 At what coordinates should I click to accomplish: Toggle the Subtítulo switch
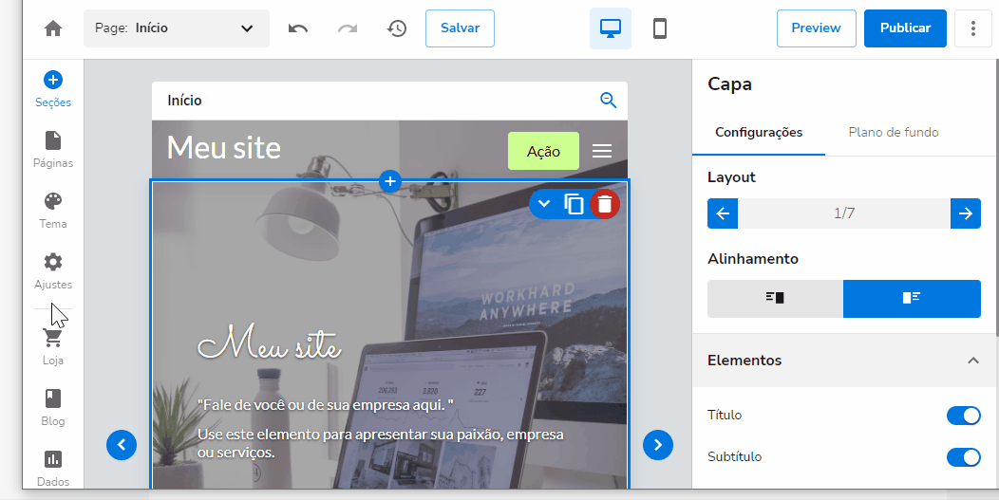click(x=963, y=457)
